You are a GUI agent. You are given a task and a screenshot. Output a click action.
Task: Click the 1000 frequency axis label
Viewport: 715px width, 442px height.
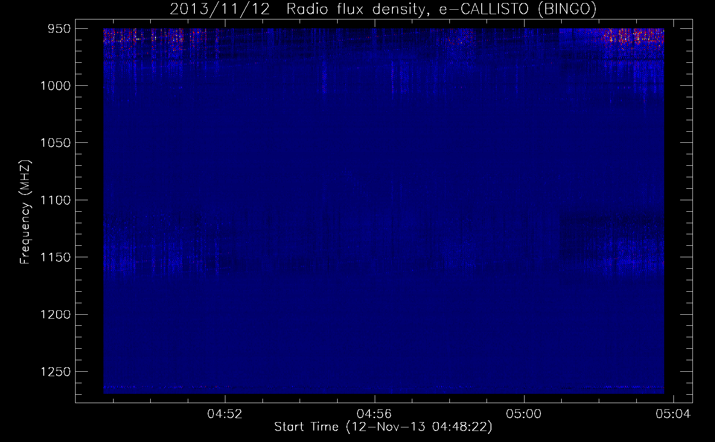tap(55, 86)
